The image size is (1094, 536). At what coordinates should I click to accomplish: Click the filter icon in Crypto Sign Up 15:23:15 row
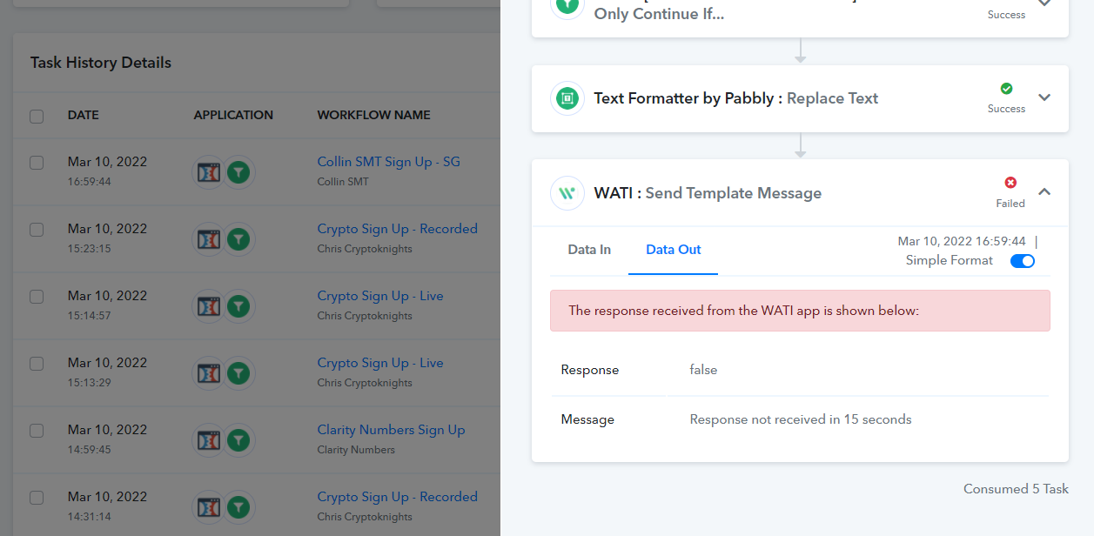pyautogui.click(x=238, y=239)
